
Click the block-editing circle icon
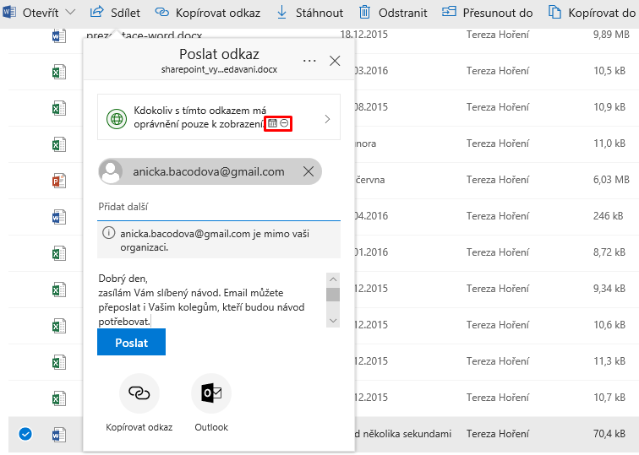(284, 123)
